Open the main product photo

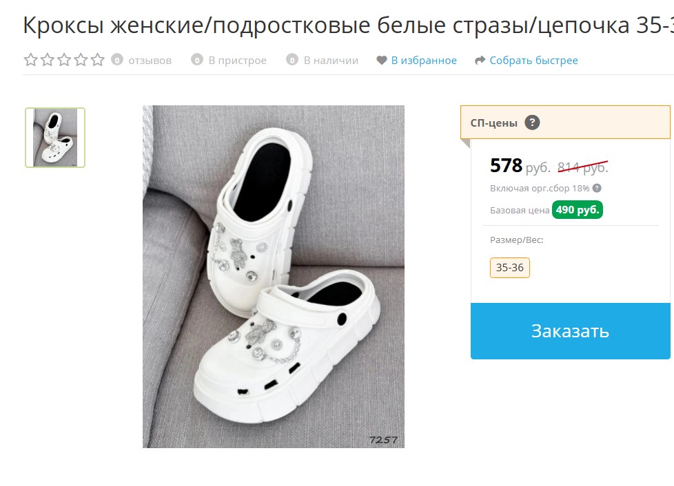(274, 277)
